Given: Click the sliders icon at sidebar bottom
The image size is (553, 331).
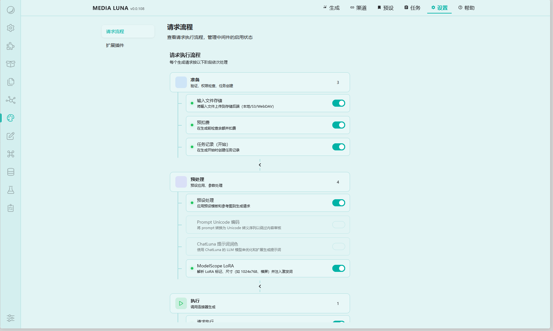Looking at the screenshot, I should point(11,318).
